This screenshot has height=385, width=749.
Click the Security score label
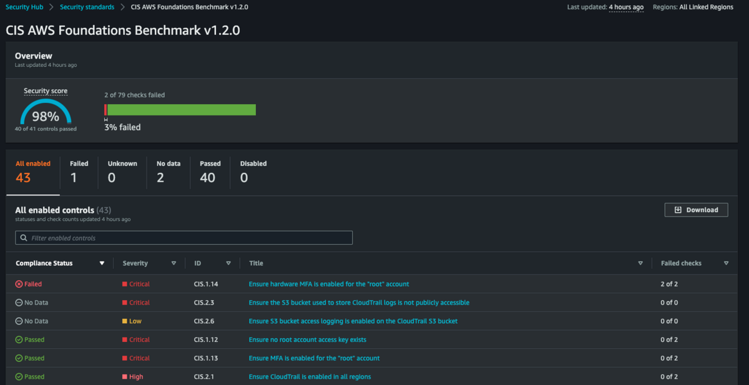(46, 91)
